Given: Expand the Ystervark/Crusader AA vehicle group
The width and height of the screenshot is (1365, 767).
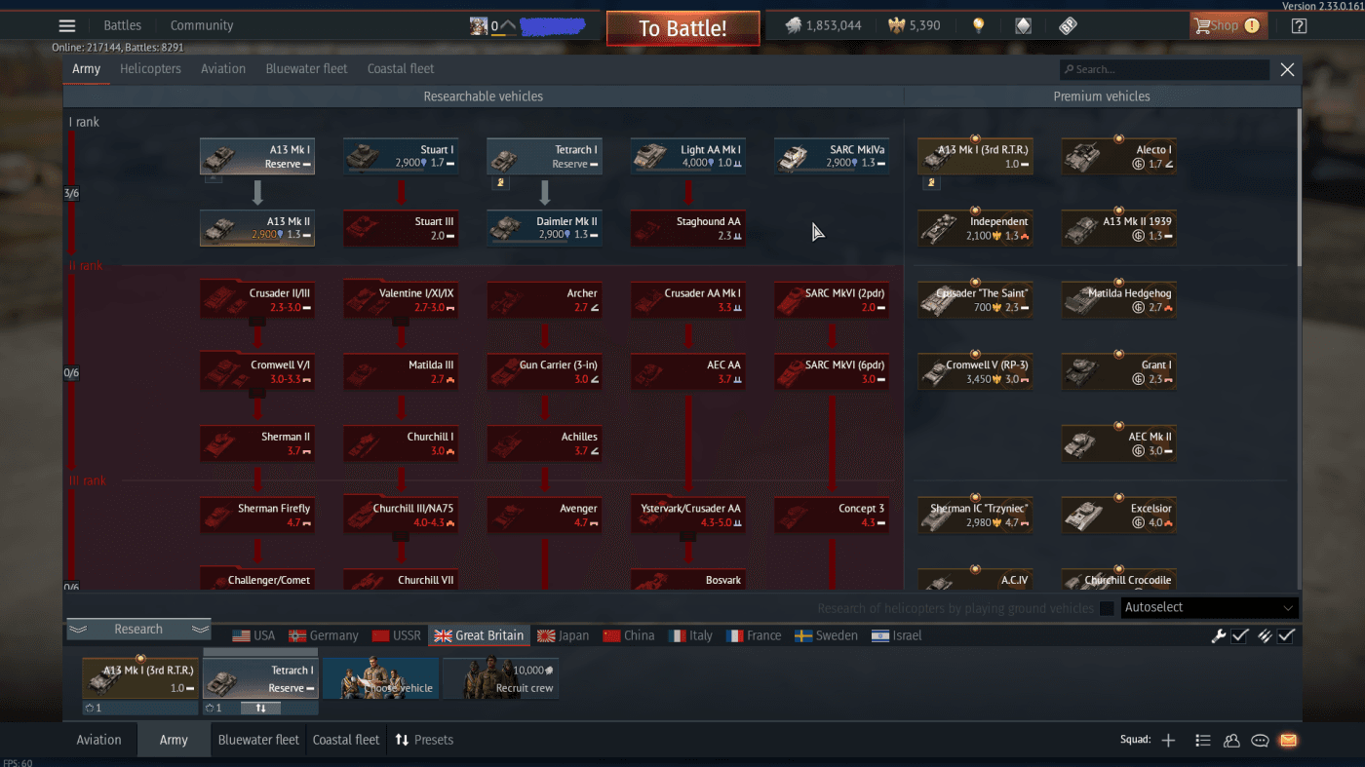Looking at the screenshot, I should pyautogui.click(x=688, y=515).
